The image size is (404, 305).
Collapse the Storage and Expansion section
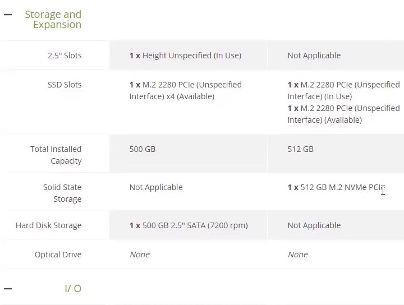tap(8, 15)
